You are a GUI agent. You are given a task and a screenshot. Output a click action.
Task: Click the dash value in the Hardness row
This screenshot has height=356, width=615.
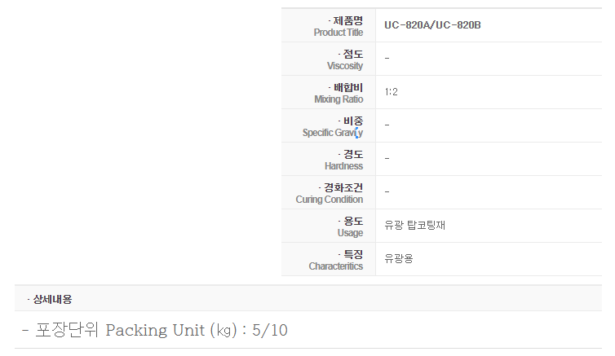coord(387,159)
